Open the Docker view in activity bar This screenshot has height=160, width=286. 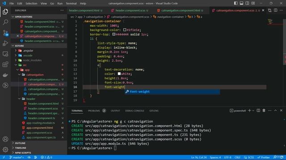click(5, 75)
